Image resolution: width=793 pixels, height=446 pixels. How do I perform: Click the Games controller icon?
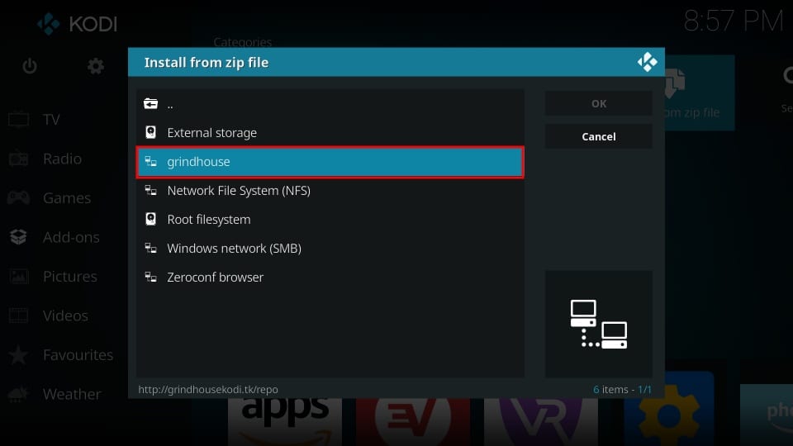[19, 197]
